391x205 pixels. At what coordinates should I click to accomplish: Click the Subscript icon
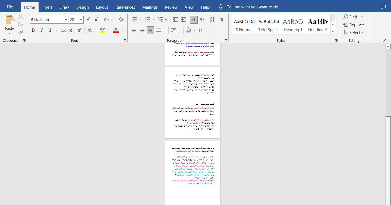pos(71,30)
